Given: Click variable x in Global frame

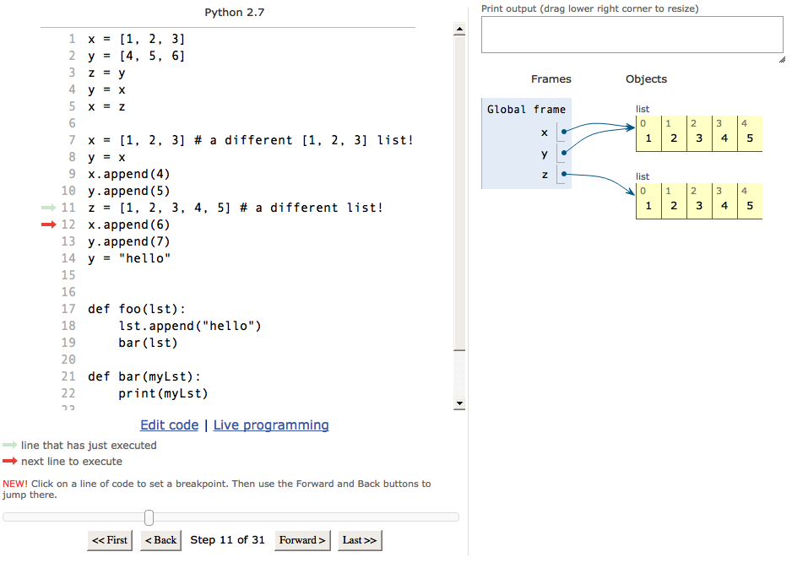Looking at the screenshot, I should coord(544,133).
